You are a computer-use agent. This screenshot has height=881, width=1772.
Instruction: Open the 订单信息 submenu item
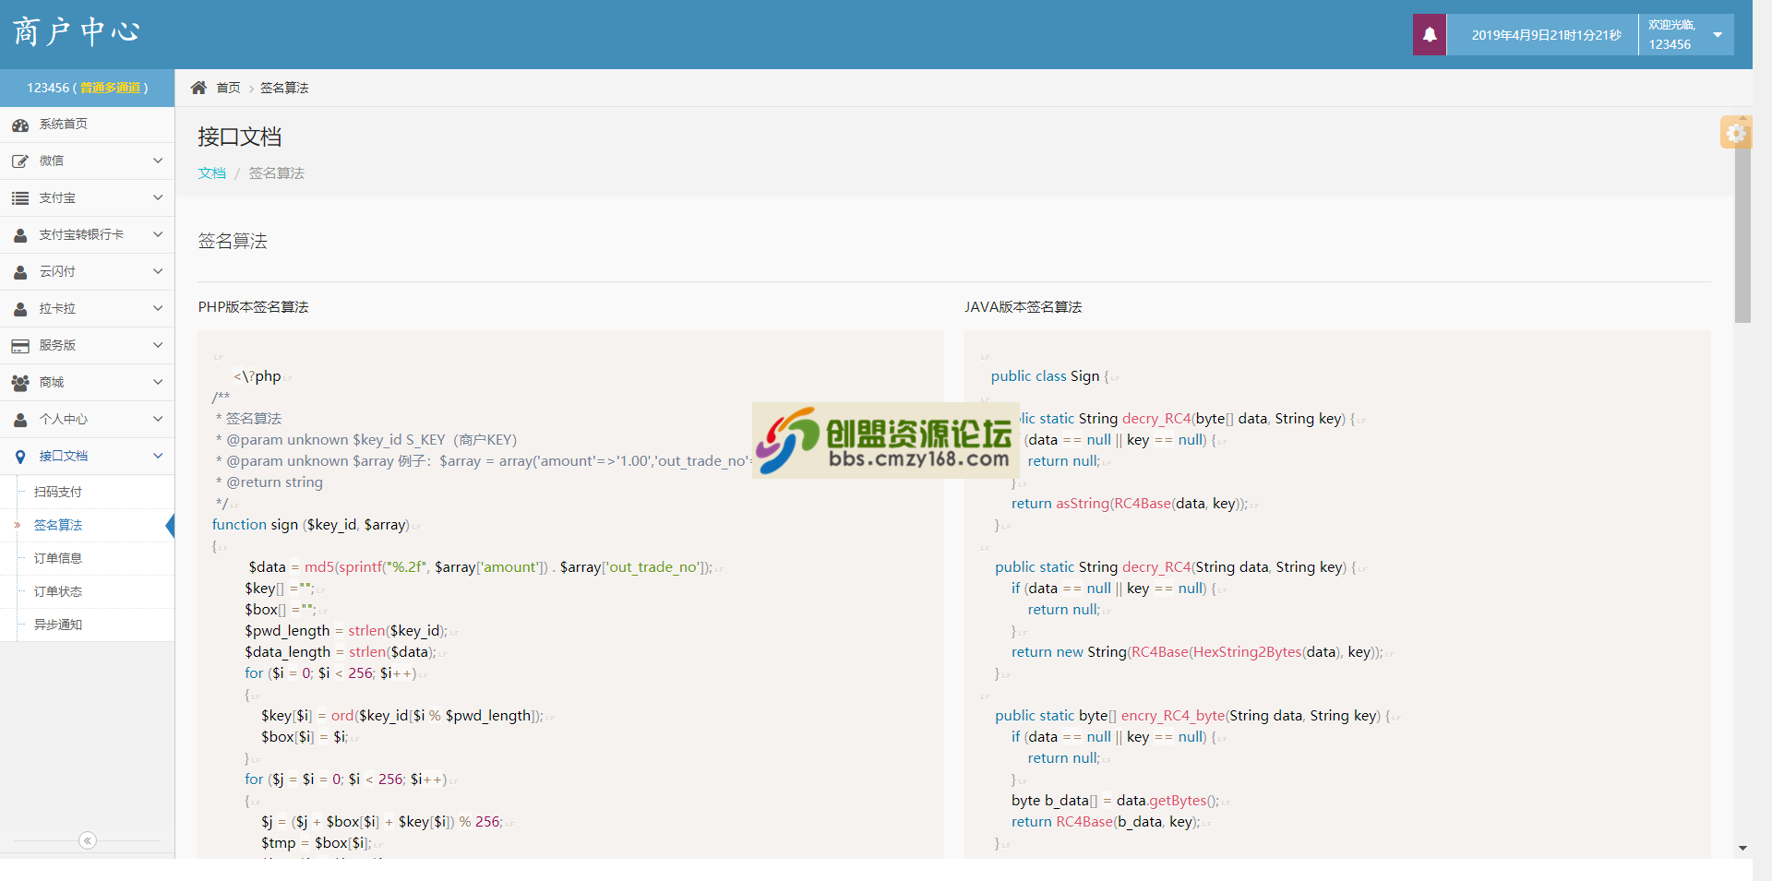point(87,558)
